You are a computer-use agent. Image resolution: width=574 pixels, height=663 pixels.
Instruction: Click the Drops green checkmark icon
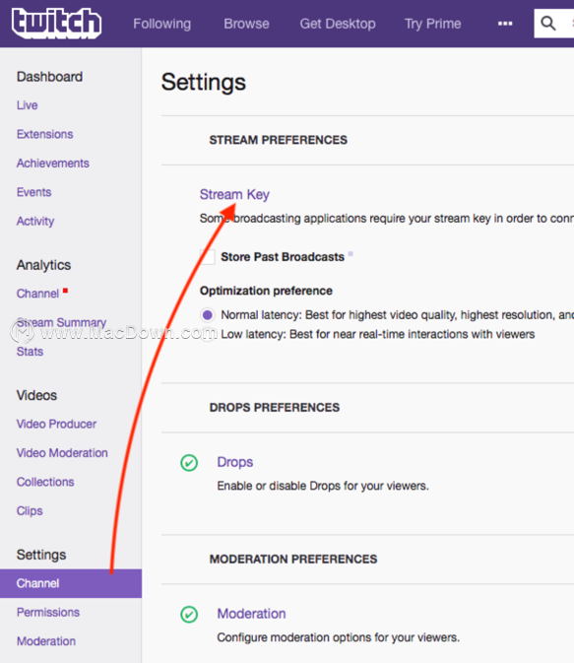click(189, 463)
